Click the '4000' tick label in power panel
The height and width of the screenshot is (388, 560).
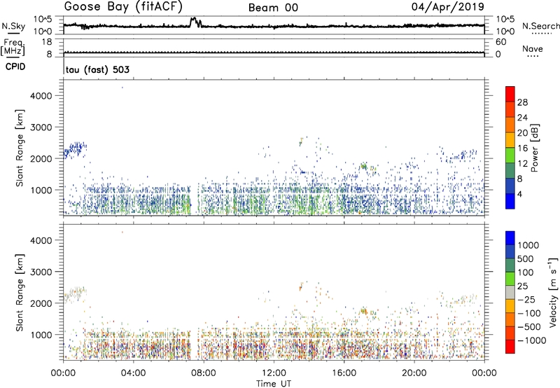click(41, 96)
